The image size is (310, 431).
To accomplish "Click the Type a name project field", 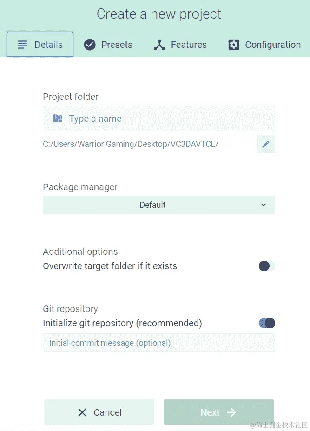I will [167, 119].
